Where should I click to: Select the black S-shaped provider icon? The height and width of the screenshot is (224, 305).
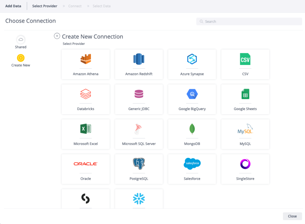(x=86, y=199)
